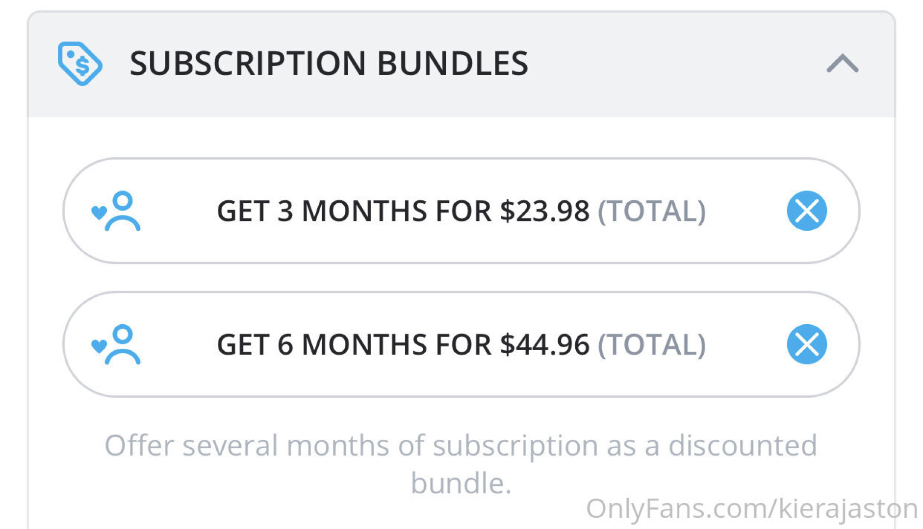Remove the 3 months bundle
The image size is (923, 529).
click(x=807, y=211)
